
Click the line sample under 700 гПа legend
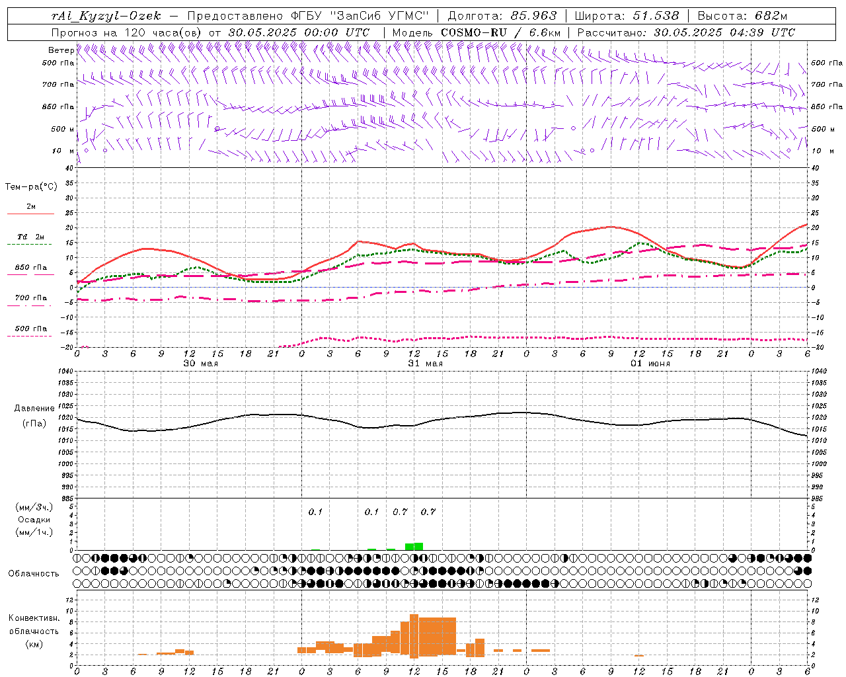(x=29, y=306)
